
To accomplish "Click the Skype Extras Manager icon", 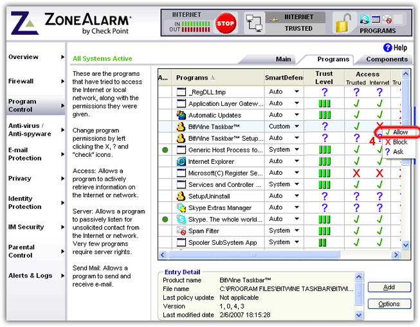I will [x=181, y=208].
